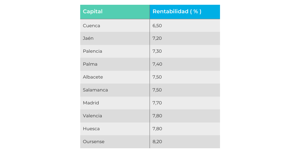Select the Salamanca cell
The height and width of the screenshot is (153, 306).
pos(95,90)
